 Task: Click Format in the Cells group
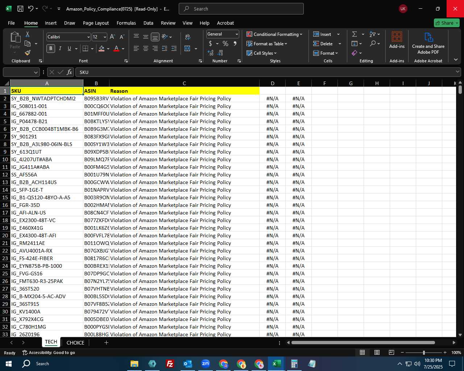coord(326,53)
